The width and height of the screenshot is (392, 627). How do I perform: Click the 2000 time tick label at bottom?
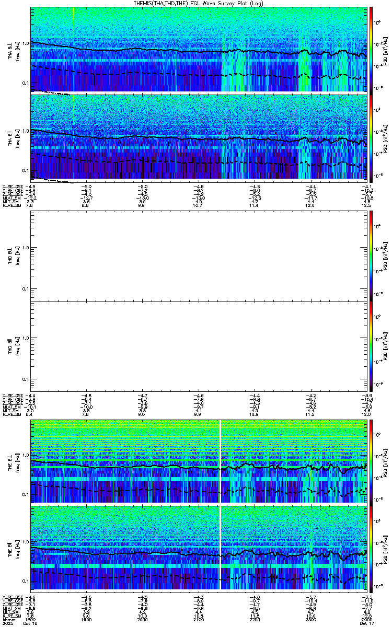[142, 620]
